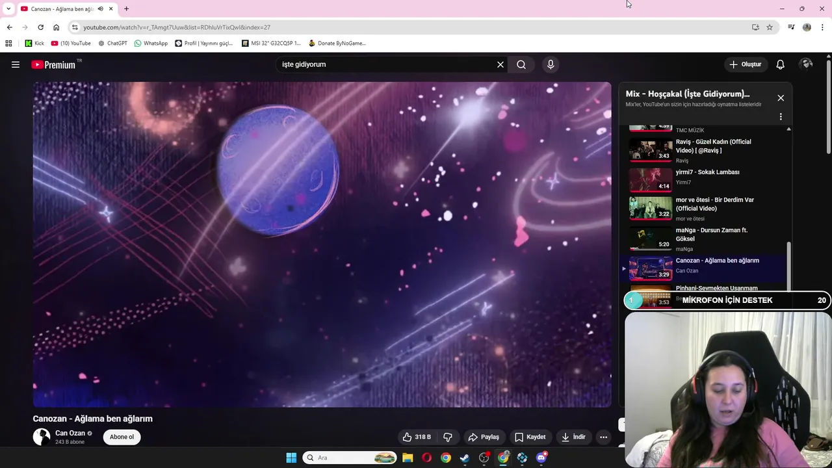Open Kick bookmark
The width and height of the screenshot is (832, 468).
point(34,44)
